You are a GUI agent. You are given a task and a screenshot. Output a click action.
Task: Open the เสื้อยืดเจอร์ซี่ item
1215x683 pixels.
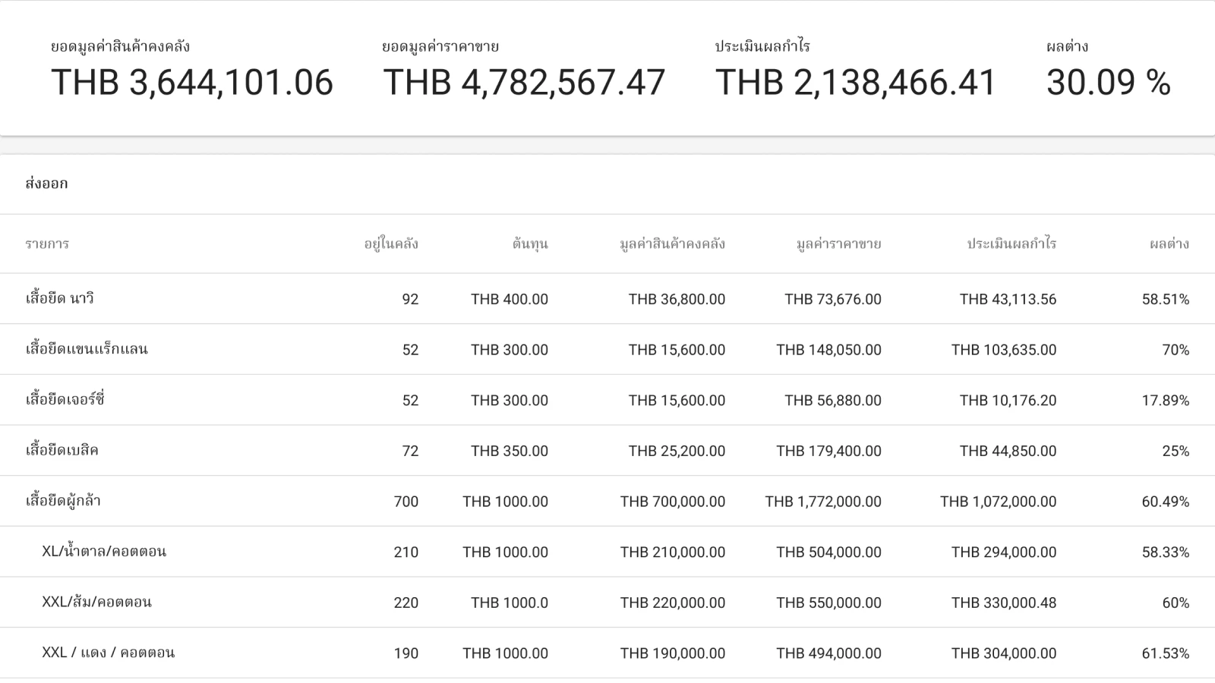pos(65,400)
